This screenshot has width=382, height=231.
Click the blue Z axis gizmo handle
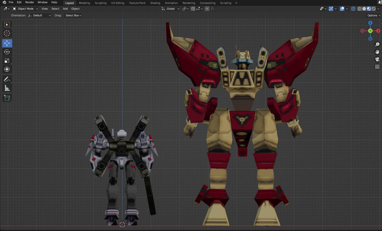point(370,23)
